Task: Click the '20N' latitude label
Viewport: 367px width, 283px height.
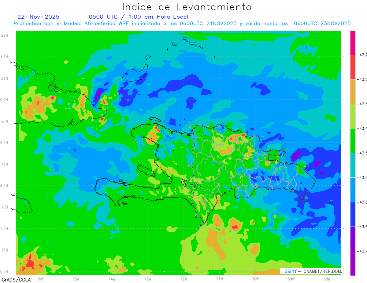Action: (4, 121)
